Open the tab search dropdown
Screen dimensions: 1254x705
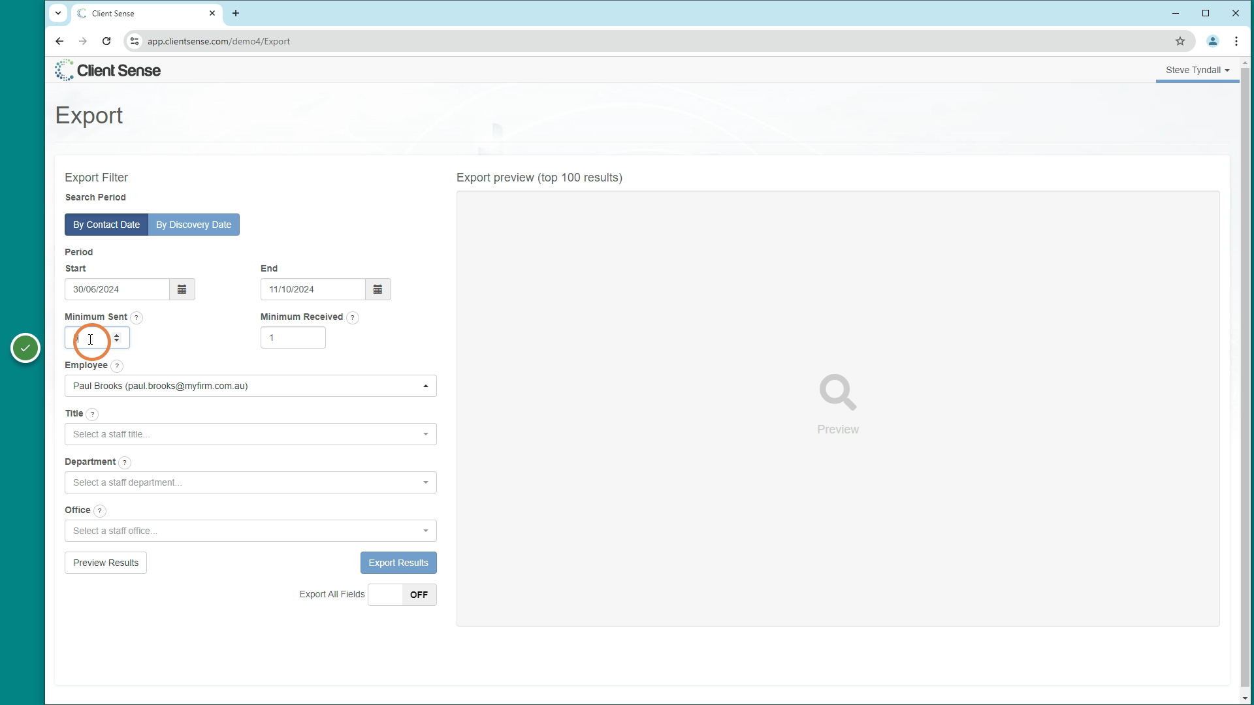click(x=58, y=13)
